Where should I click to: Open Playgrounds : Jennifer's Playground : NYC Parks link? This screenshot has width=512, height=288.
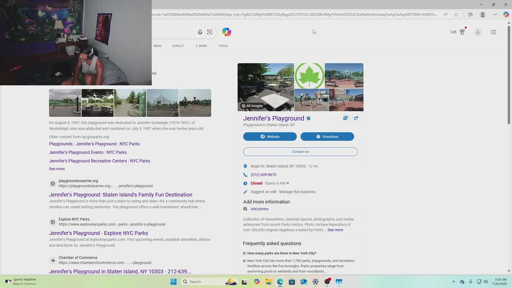point(94,144)
